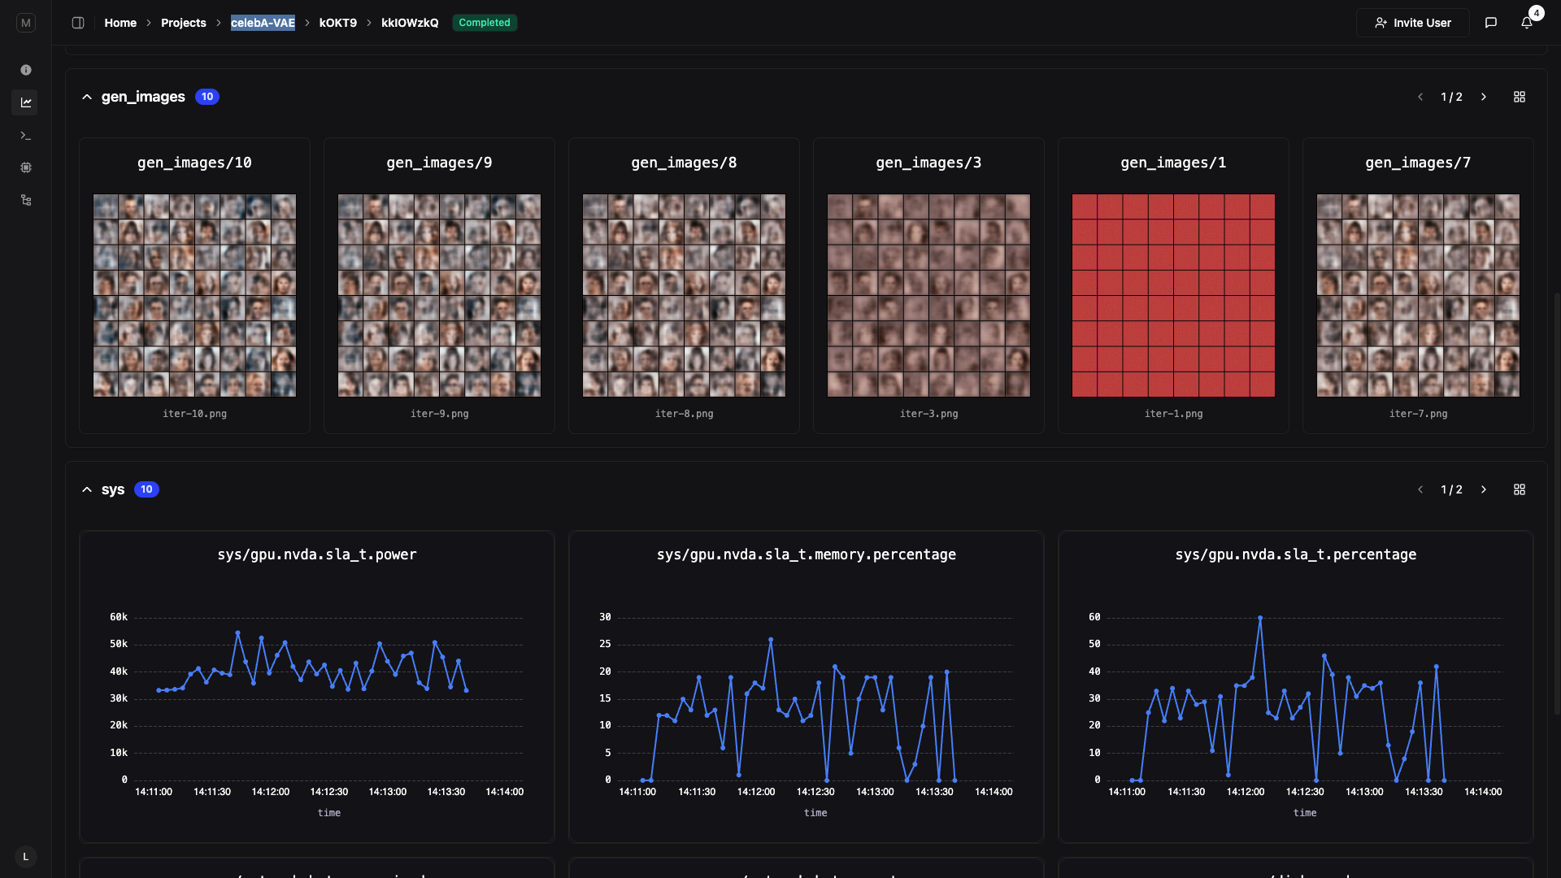Click the Invite User button
The width and height of the screenshot is (1561, 878).
click(x=1413, y=23)
